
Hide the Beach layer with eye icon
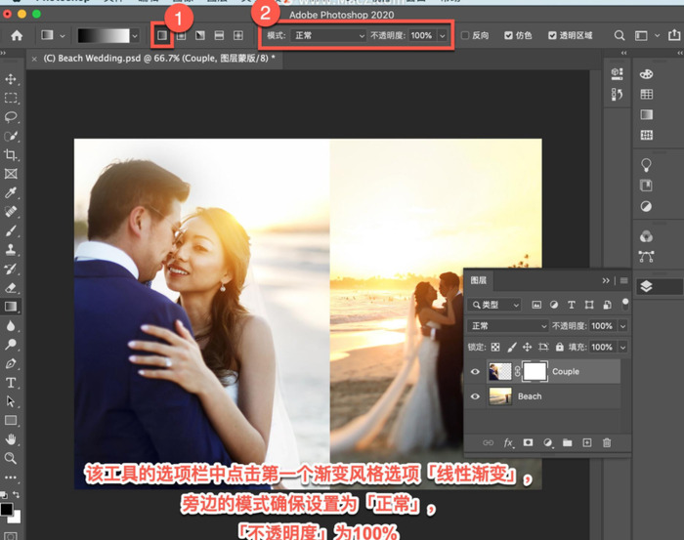pyautogui.click(x=475, y=396)
